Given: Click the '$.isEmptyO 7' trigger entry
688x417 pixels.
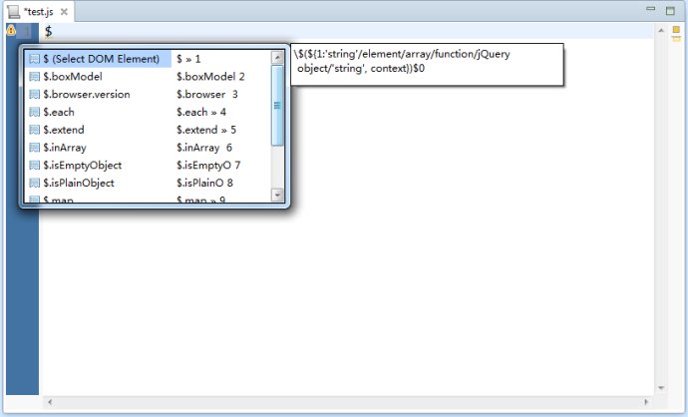Looking at the screenshot, I should (208, 165).
